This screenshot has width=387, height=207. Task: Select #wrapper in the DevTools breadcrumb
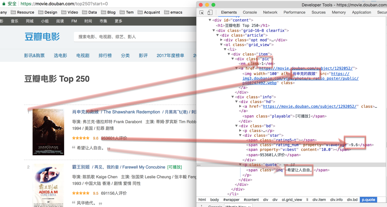[231, 200]
